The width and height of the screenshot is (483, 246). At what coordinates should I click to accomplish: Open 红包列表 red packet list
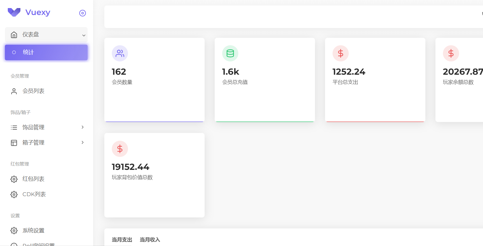tap(33, 179)
